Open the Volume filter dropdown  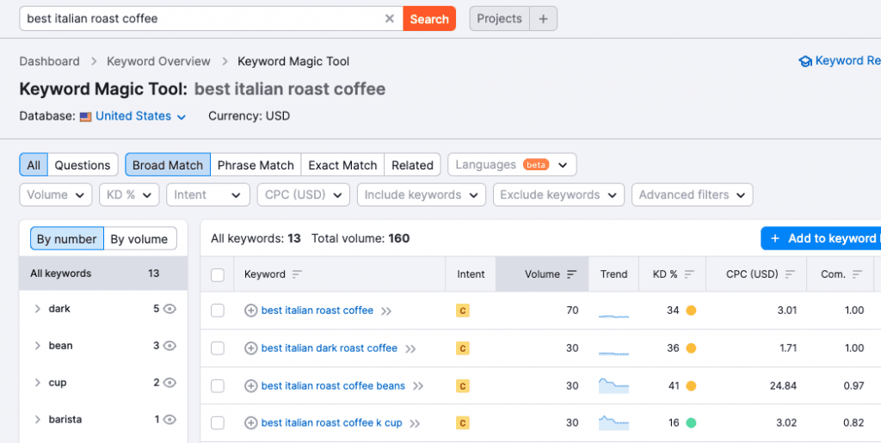tap(55, 195)
